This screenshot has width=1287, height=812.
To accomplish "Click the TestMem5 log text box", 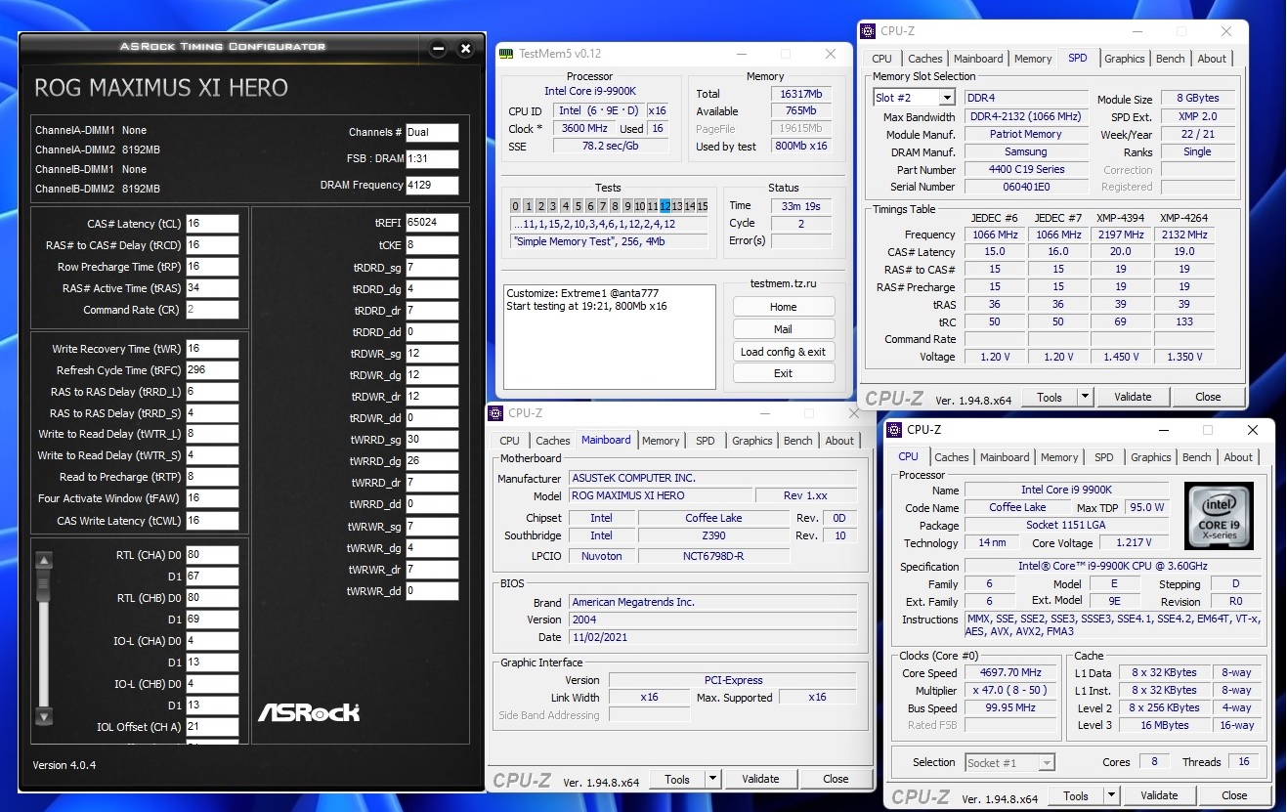I will [x=610, y=336].
